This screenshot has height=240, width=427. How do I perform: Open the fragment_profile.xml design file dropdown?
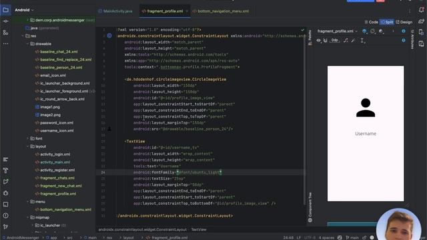(338, 31)
